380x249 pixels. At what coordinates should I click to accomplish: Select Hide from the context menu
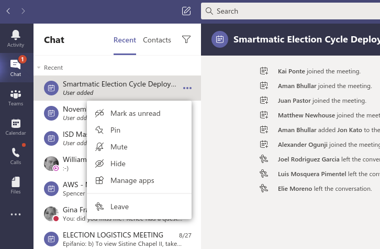[139, 164]
